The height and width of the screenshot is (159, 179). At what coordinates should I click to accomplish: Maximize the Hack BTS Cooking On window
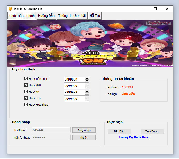pos(155,9)
